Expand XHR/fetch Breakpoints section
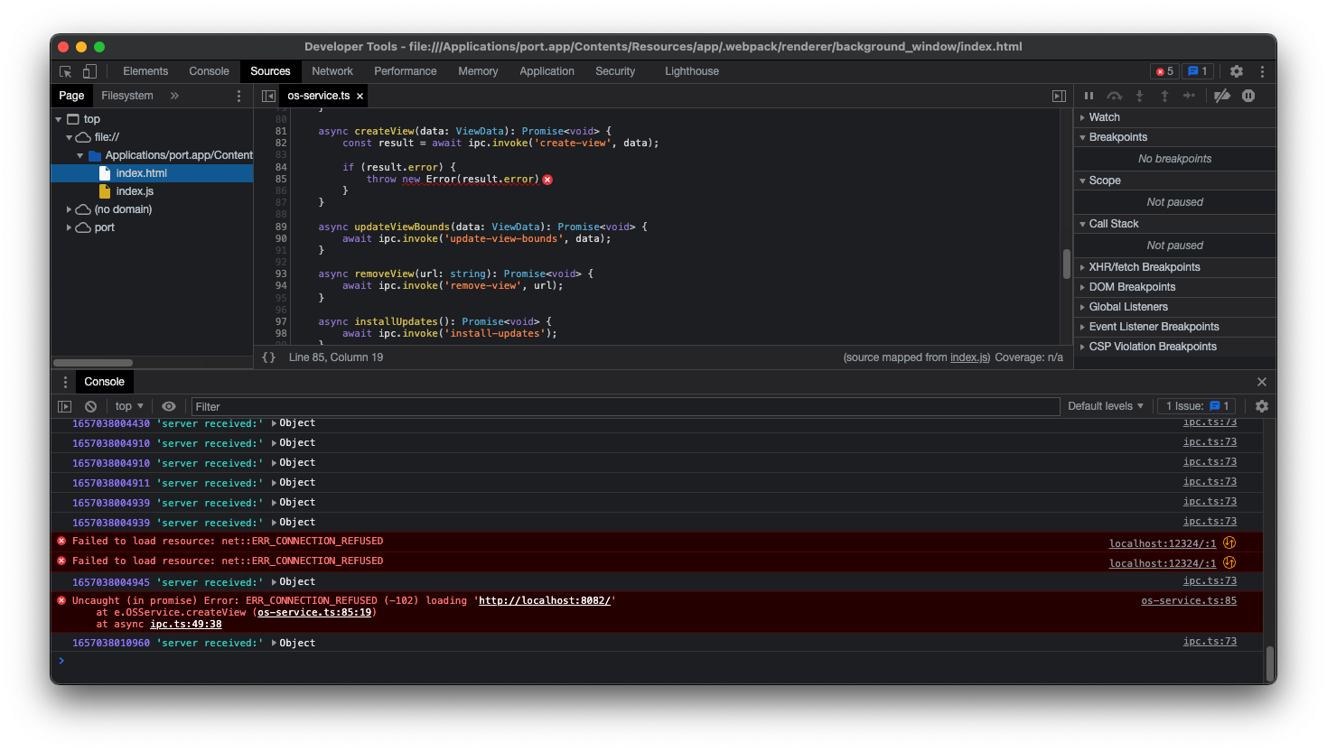 [x=1174, y=267]
